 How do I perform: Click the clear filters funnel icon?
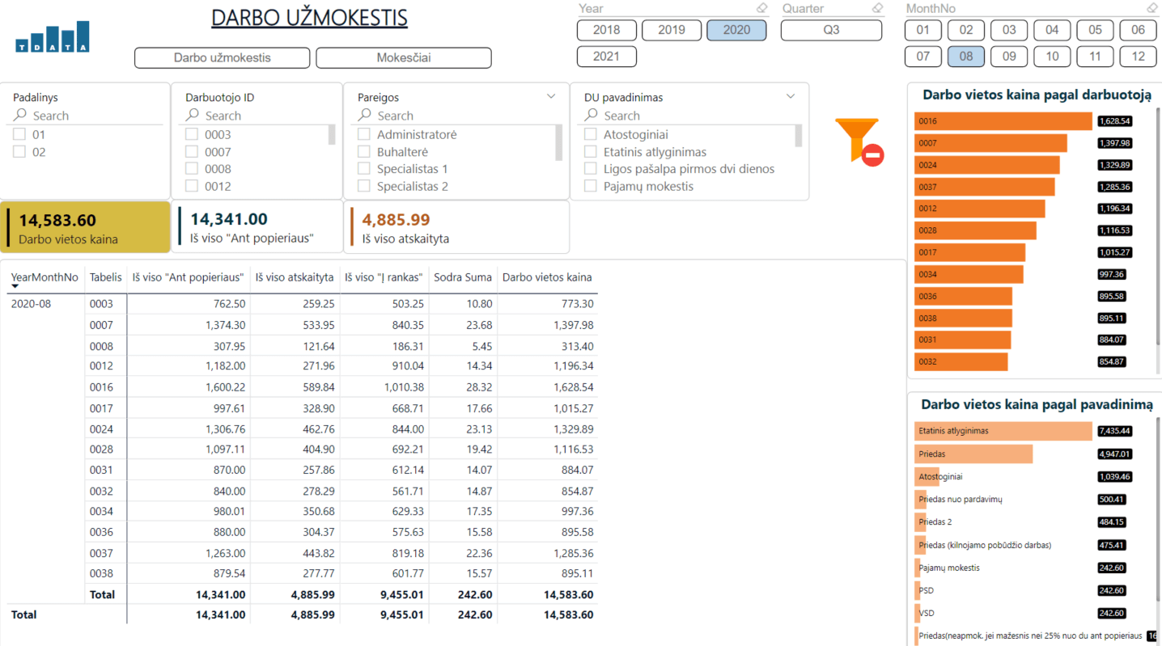(859, 141)
